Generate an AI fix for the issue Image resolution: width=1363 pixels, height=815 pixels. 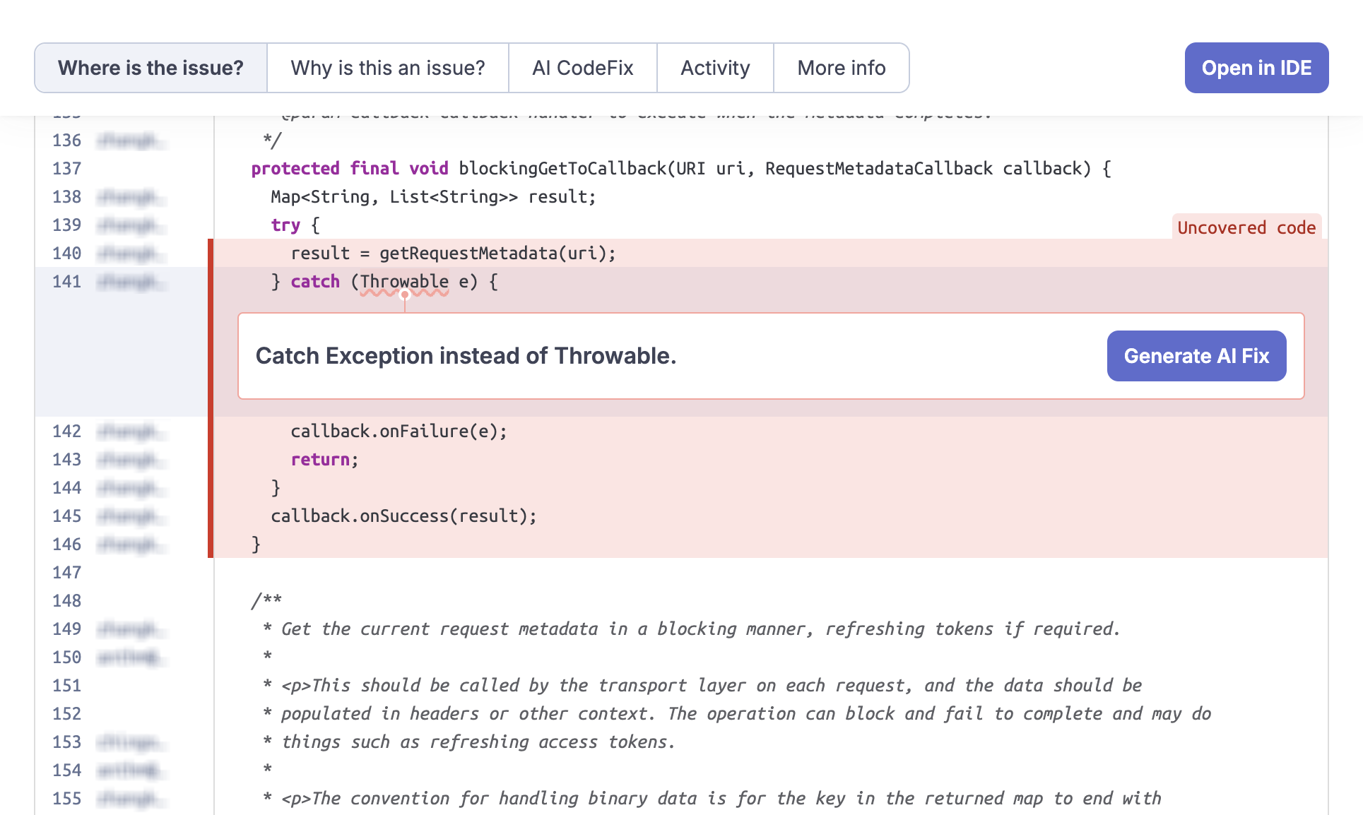1196,356
